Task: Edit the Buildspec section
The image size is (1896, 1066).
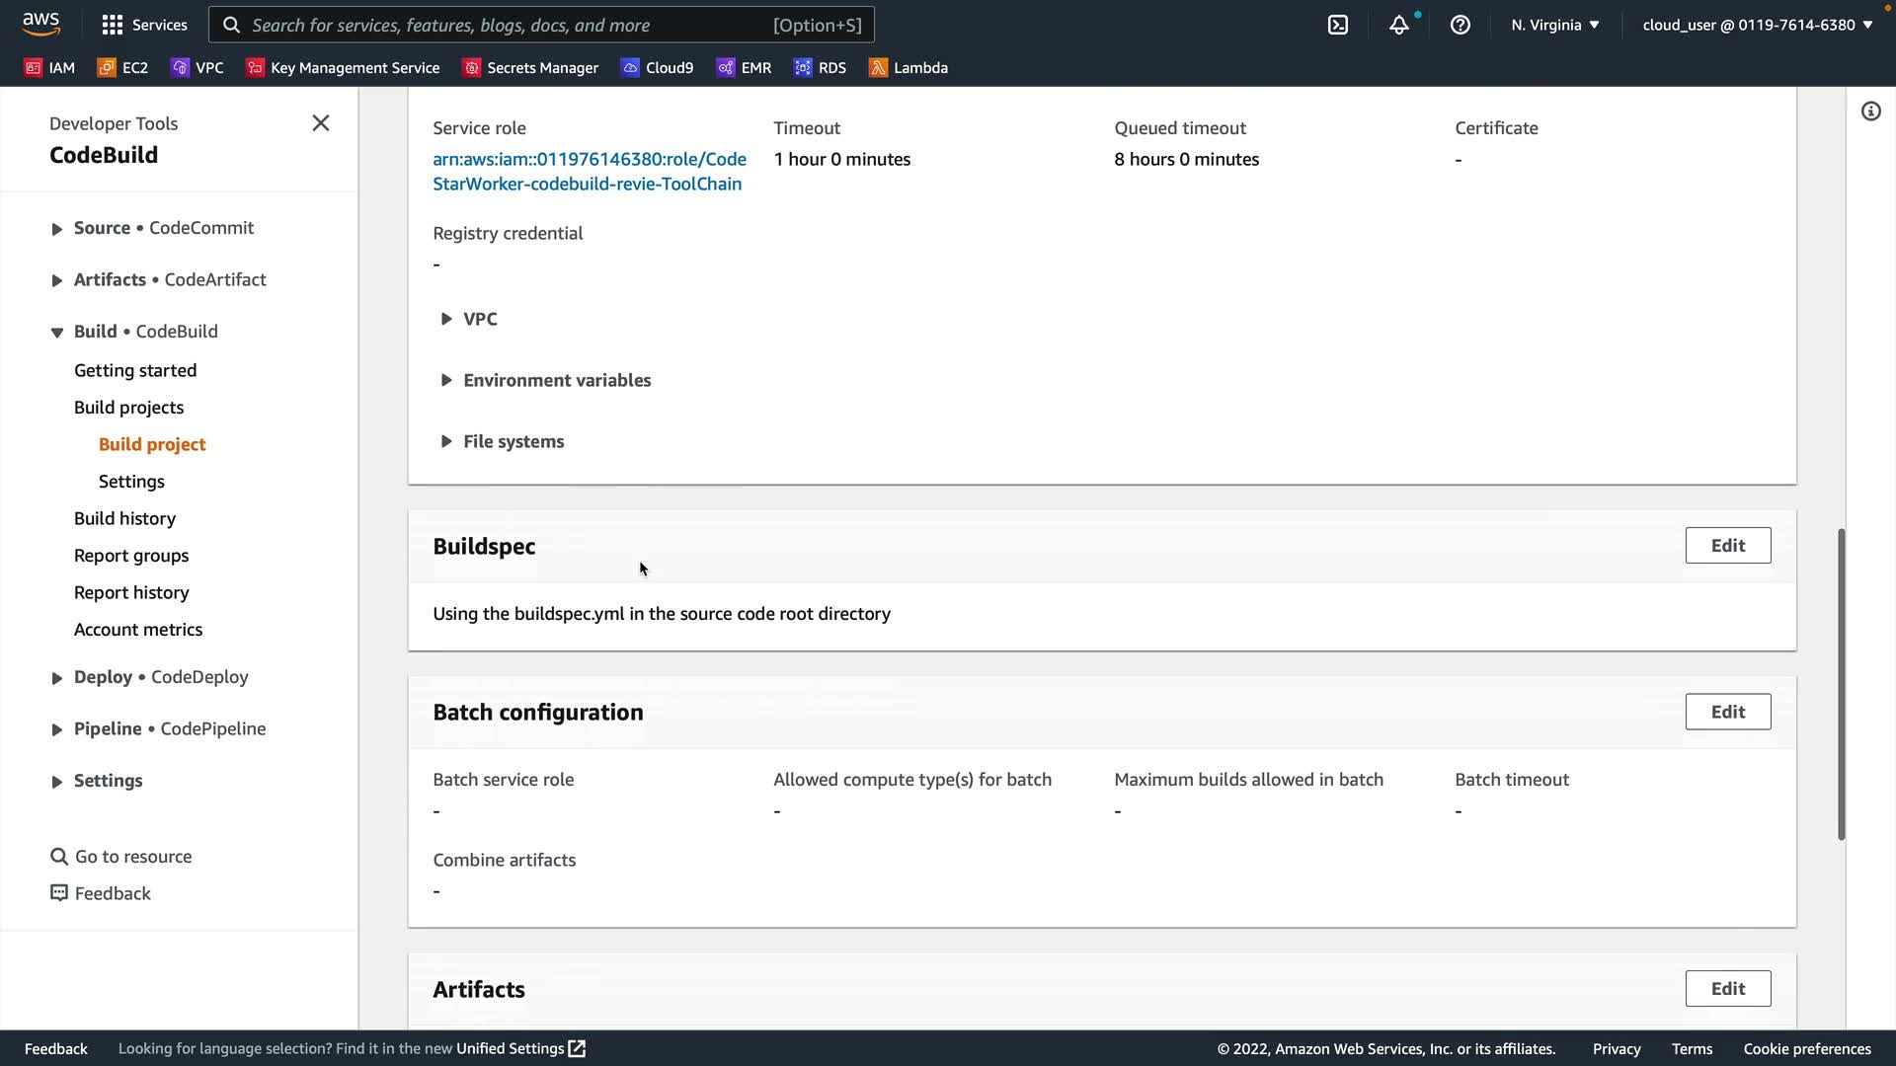Action: pos(1727,545)
